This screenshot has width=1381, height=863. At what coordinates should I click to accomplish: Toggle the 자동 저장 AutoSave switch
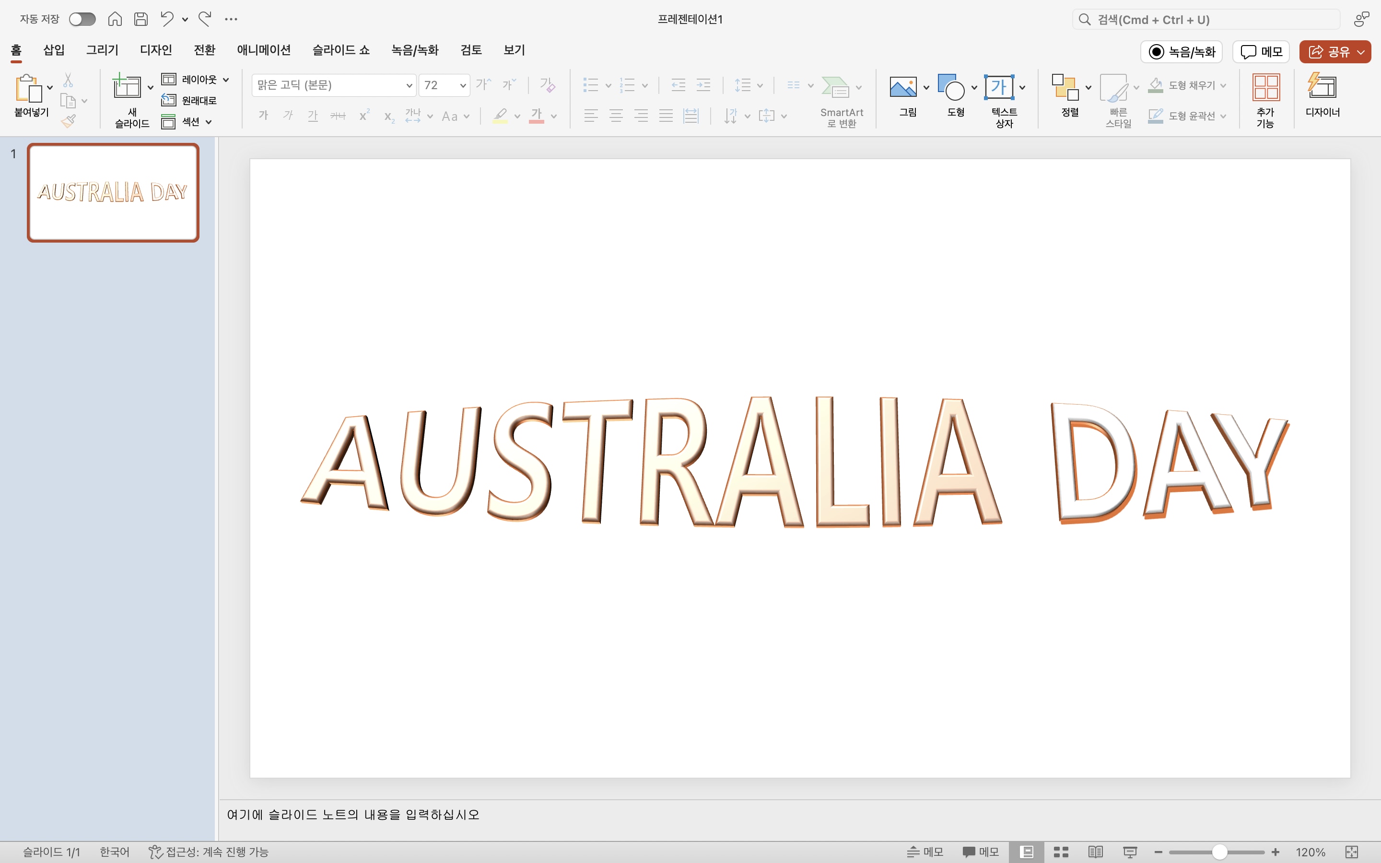pyautogui.click(x=82, y=19)
